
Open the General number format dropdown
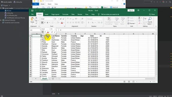(102, 19)
